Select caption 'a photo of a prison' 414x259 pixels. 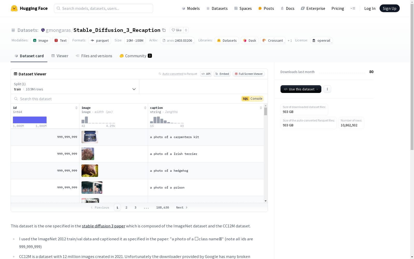tap(167, 188)
